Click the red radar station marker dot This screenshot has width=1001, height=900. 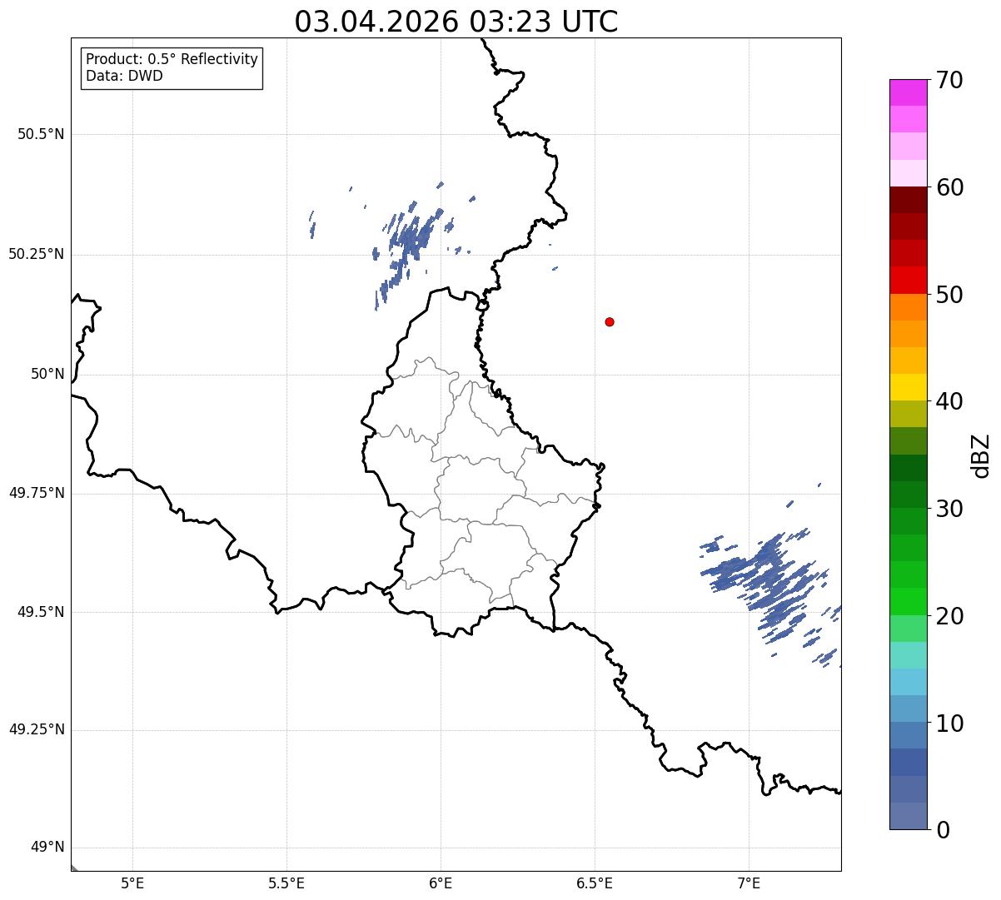click(610, 321)
